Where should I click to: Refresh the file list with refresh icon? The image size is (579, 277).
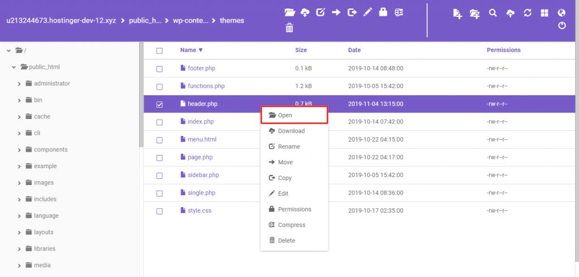point(528,13)
